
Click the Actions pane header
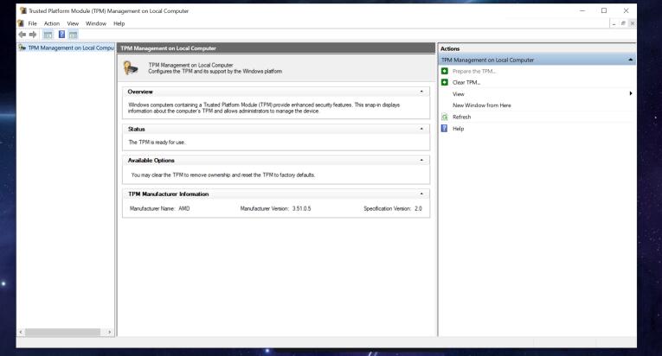pyautogui.click(x=537, y=48)
